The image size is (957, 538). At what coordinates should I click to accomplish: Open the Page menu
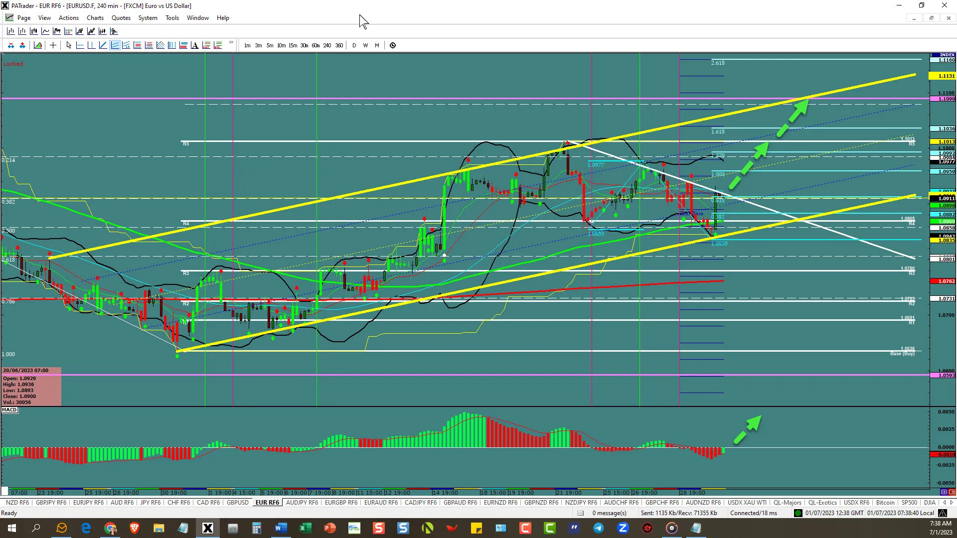24,18
